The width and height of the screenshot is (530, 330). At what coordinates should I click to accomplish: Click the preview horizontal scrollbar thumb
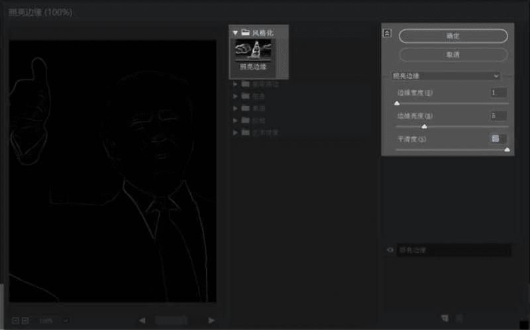click(171, 320)
